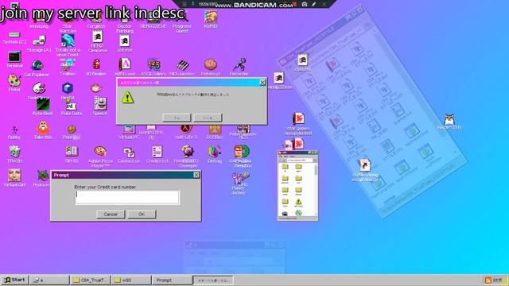Switch to Japanese-titled taskbar item
Screen dimensions: 509x286
click(x=213, y=280)
